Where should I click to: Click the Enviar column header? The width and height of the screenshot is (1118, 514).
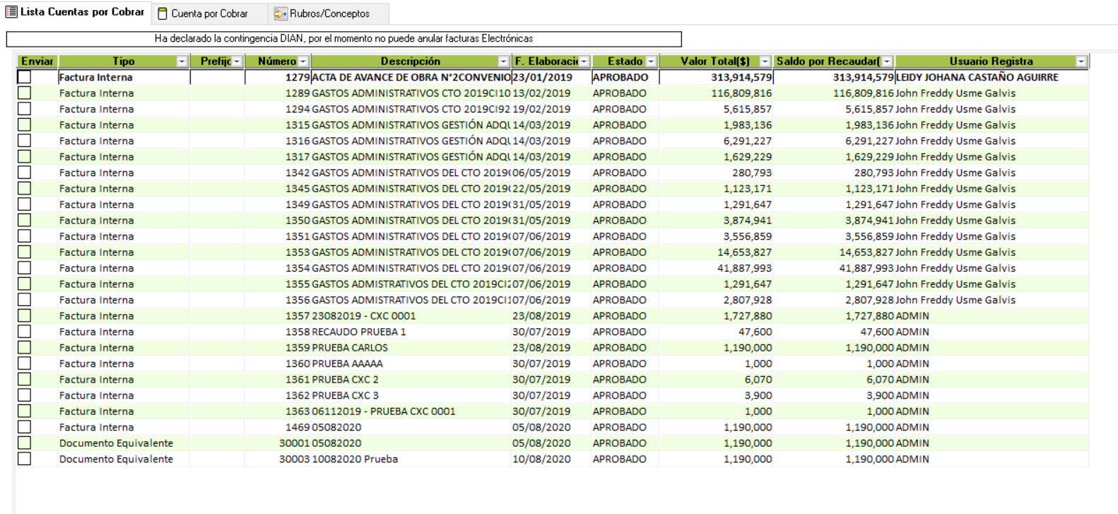(x=37, y=62)
